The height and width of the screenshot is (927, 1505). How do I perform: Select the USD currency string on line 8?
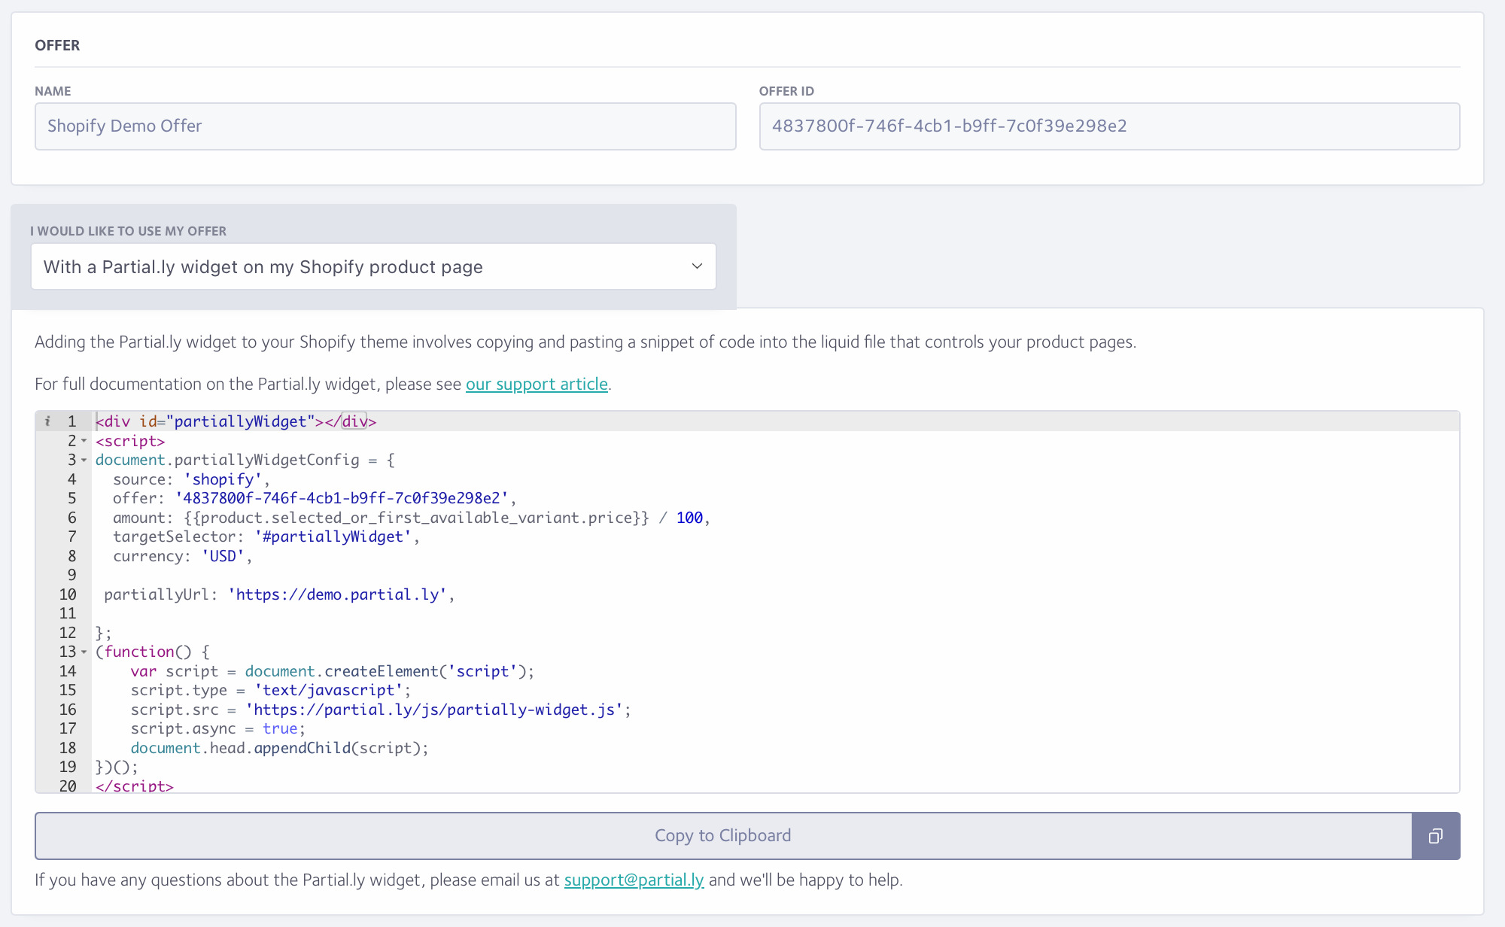(x=223, y=556)
